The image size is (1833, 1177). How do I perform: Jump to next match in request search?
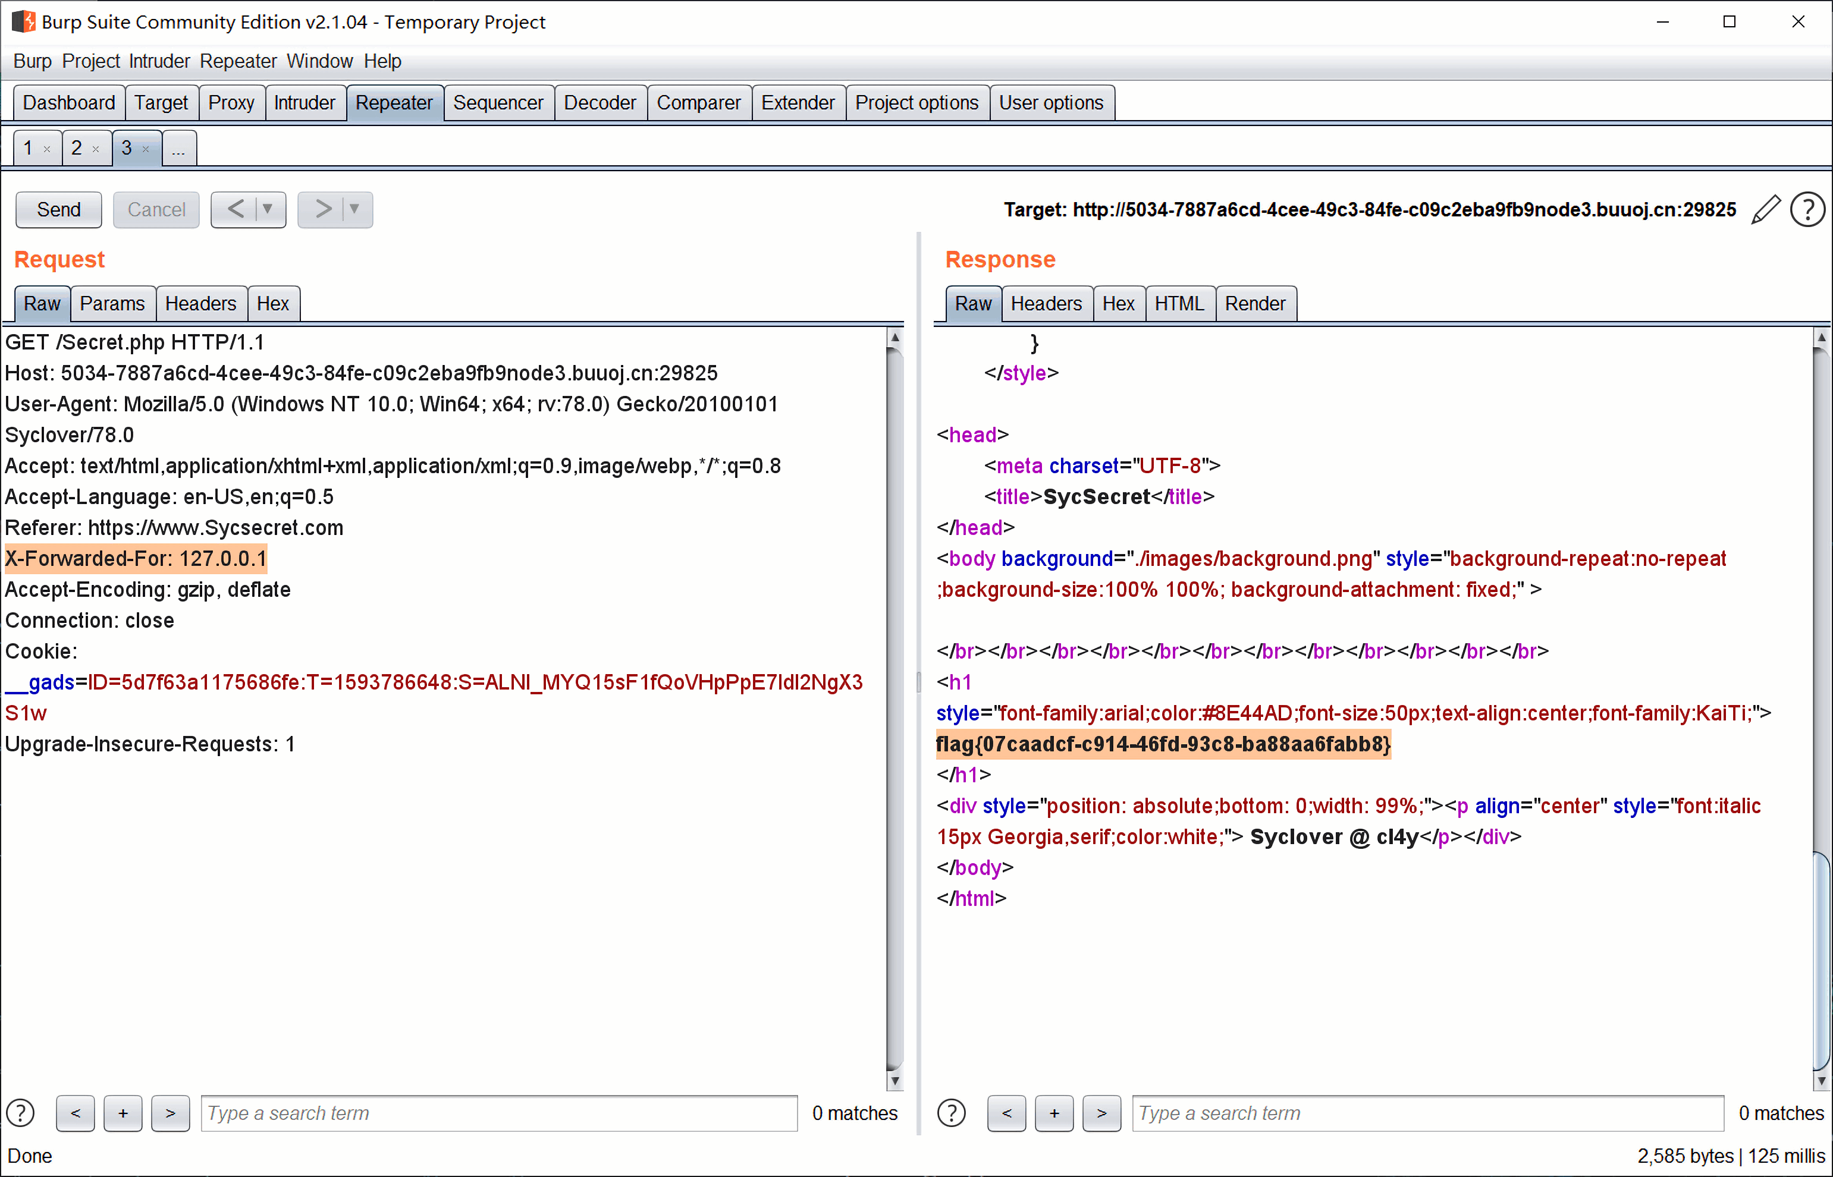[171, 1113]
